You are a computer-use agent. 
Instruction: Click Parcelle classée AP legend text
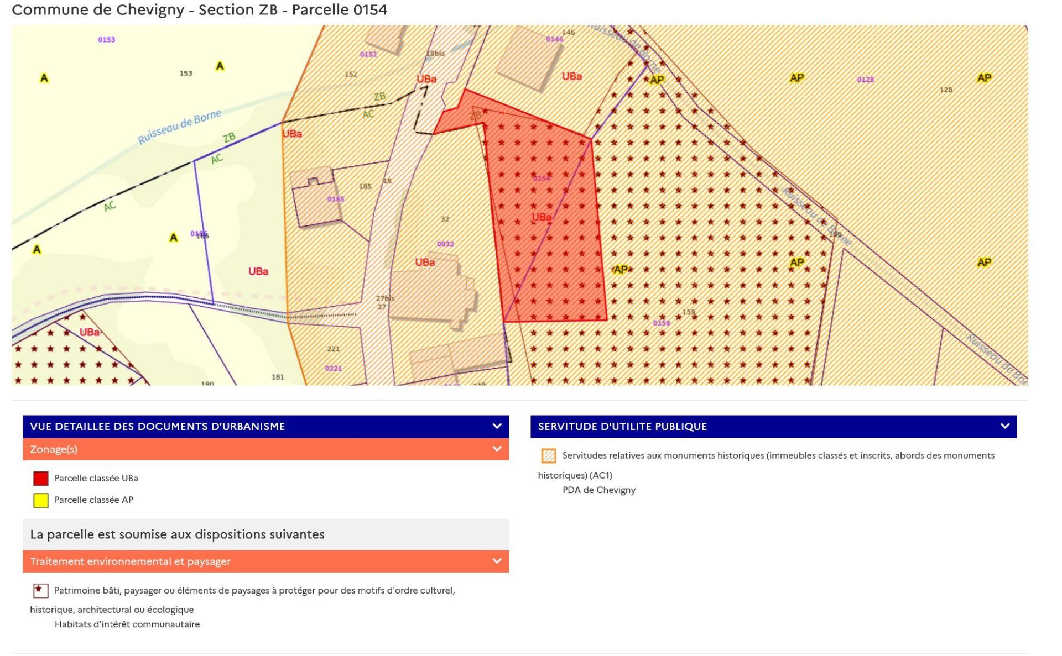[x=93, y=500]
